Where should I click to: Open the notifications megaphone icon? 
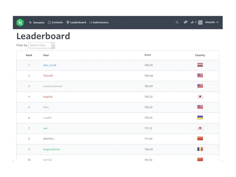pyautogui.click(x=192, y=22)
